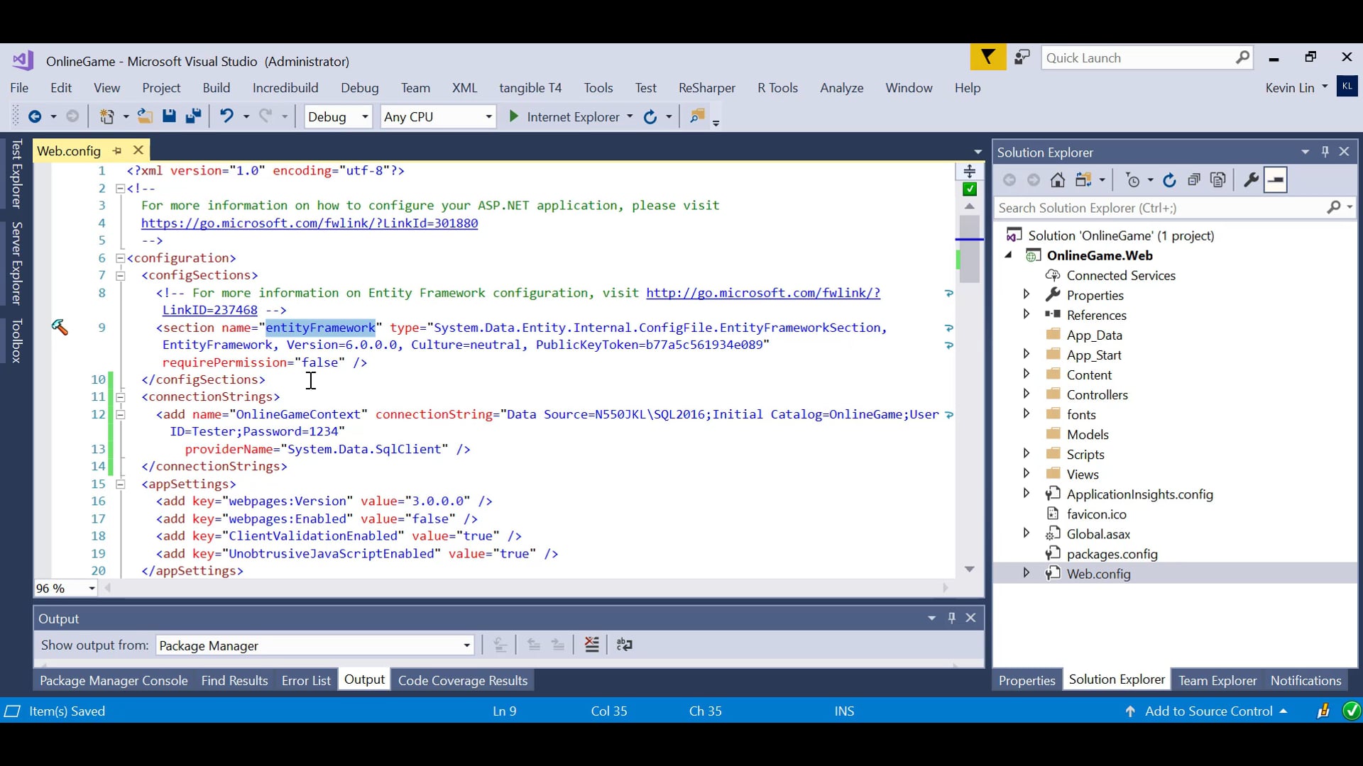Click Collapse All icon in Solution Explorer
The width and height of the screenshot is (1363, 766).
click(1194, 180)
